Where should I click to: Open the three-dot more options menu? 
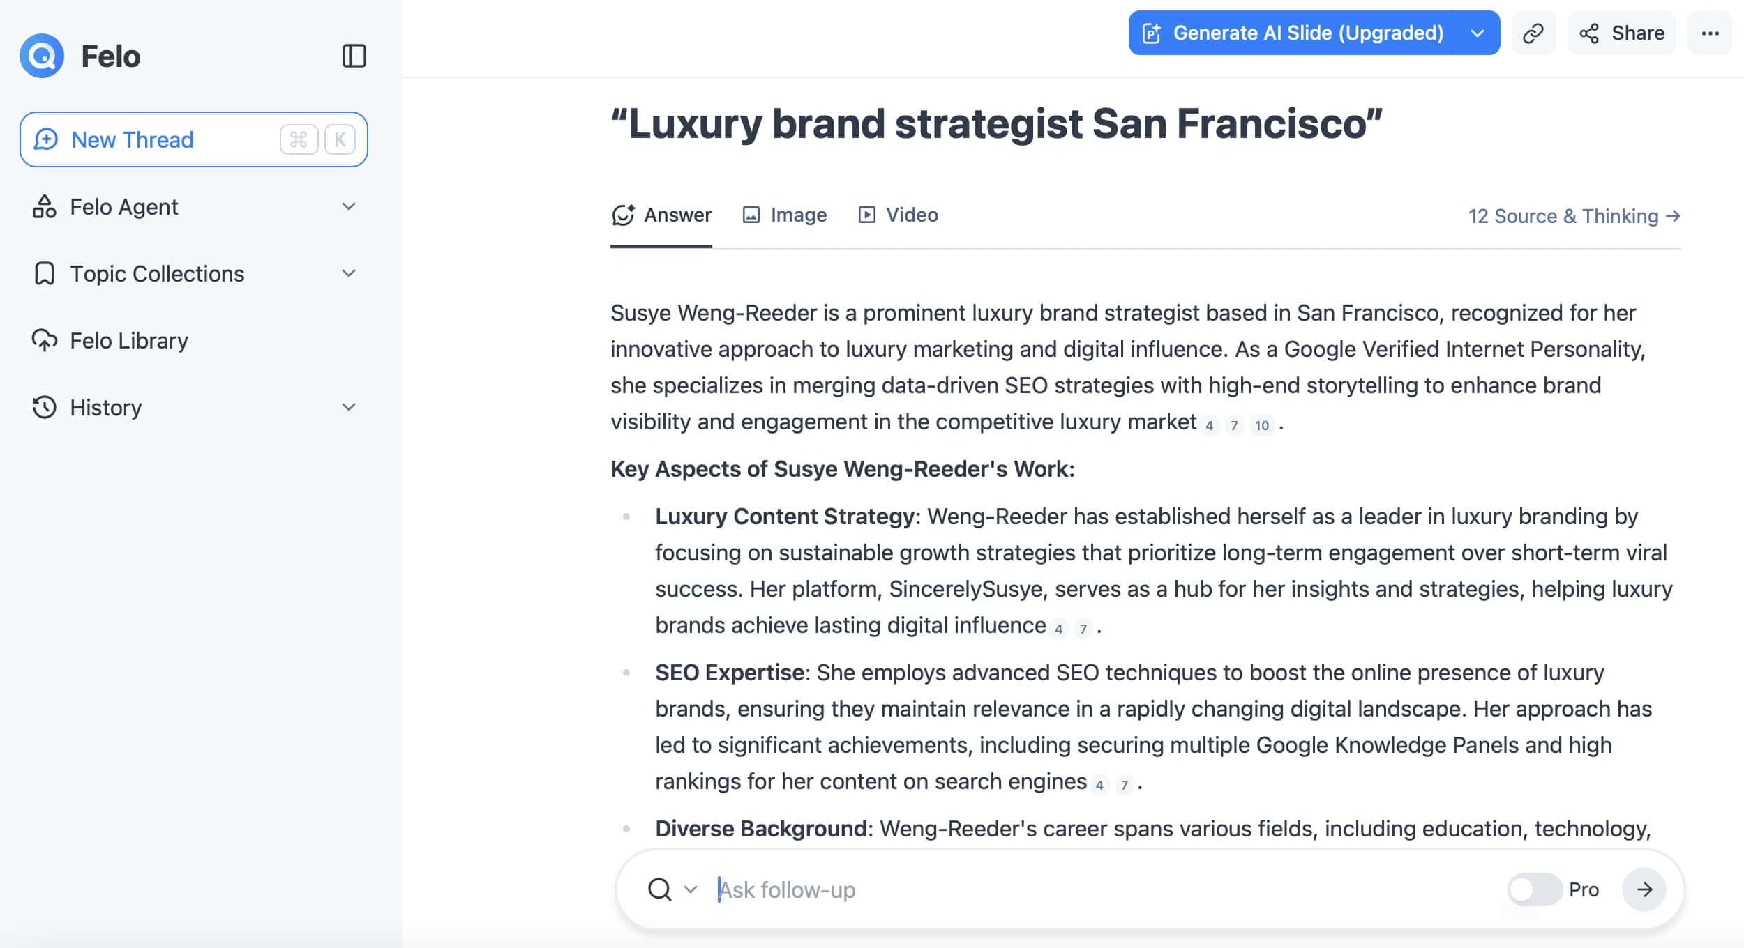point(1710,33)
